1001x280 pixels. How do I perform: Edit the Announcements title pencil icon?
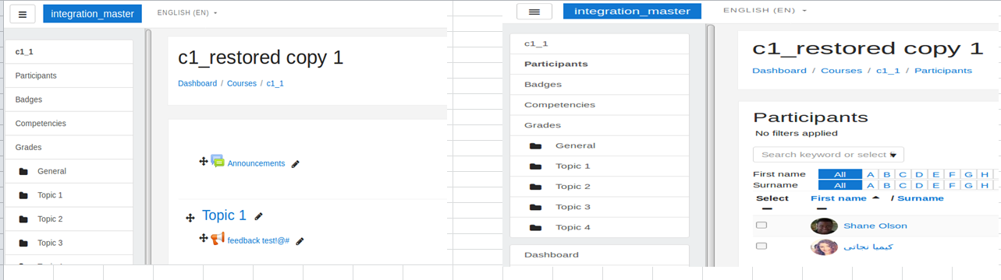pos(295,164)
